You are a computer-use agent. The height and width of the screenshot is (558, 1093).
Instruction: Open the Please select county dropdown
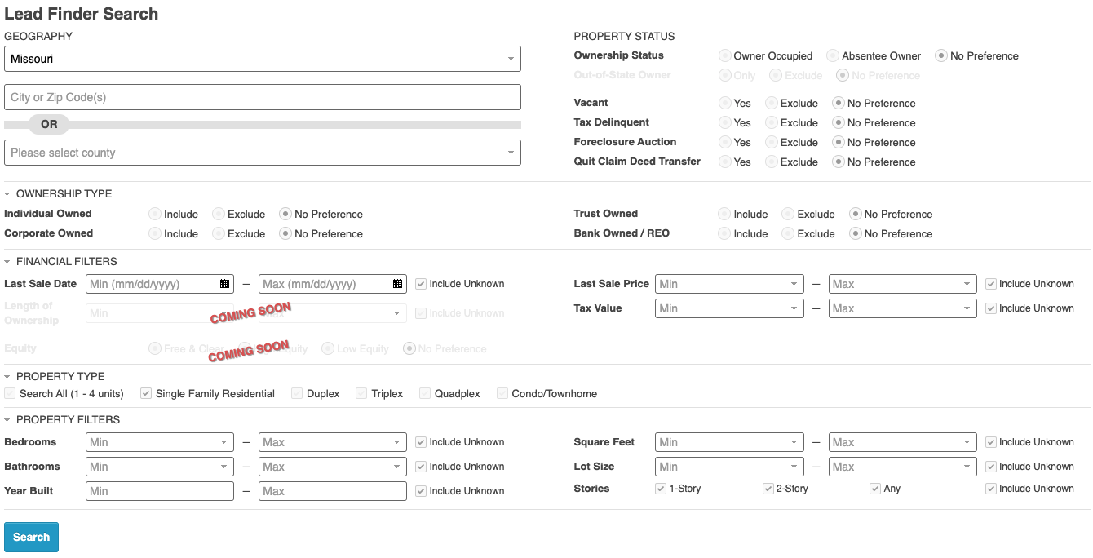[x=263, y=153]
